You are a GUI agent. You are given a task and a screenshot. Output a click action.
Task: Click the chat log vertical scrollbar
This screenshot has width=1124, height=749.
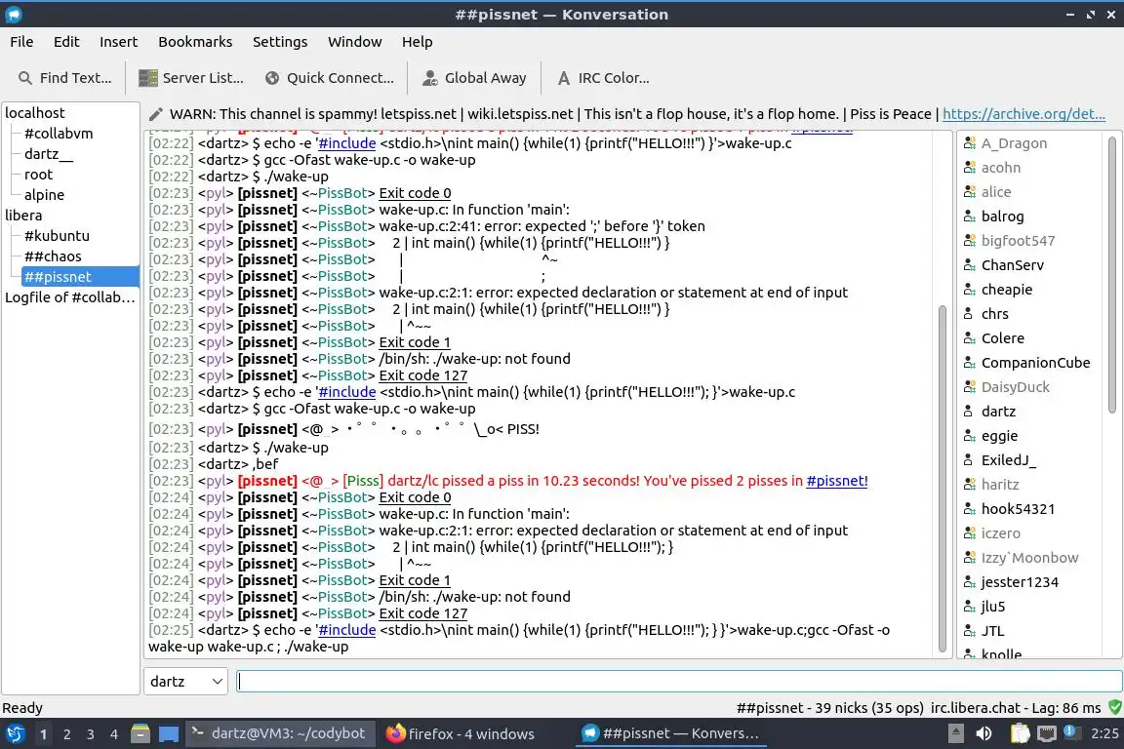coord(942,477)
